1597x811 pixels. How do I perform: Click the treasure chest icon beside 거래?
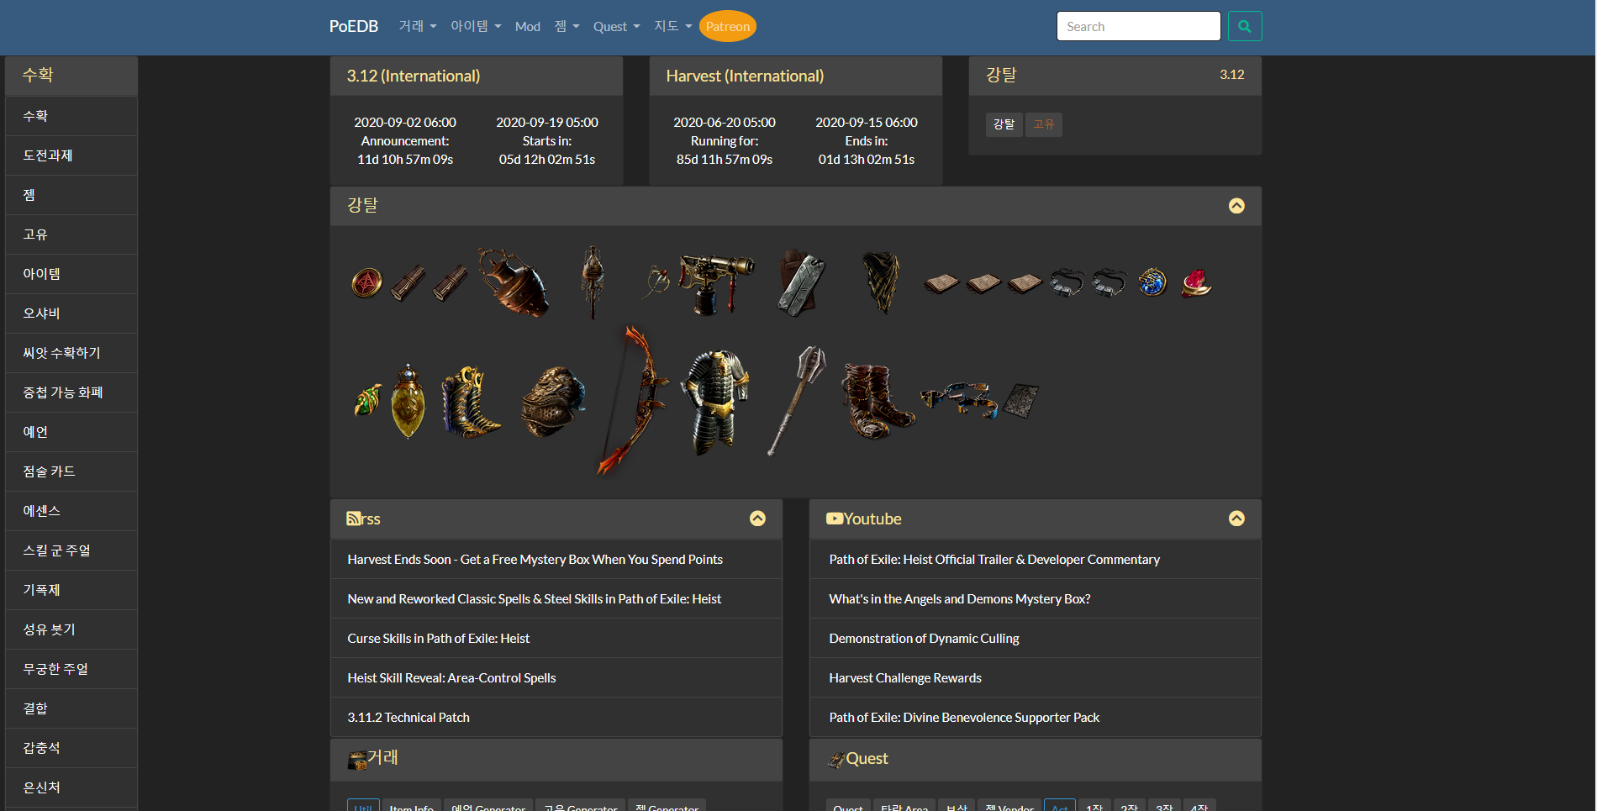[x=357, y=760]
